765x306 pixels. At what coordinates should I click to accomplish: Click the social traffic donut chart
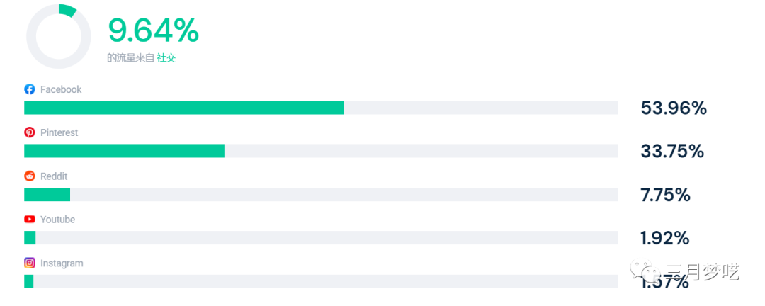tap(58, 36)
